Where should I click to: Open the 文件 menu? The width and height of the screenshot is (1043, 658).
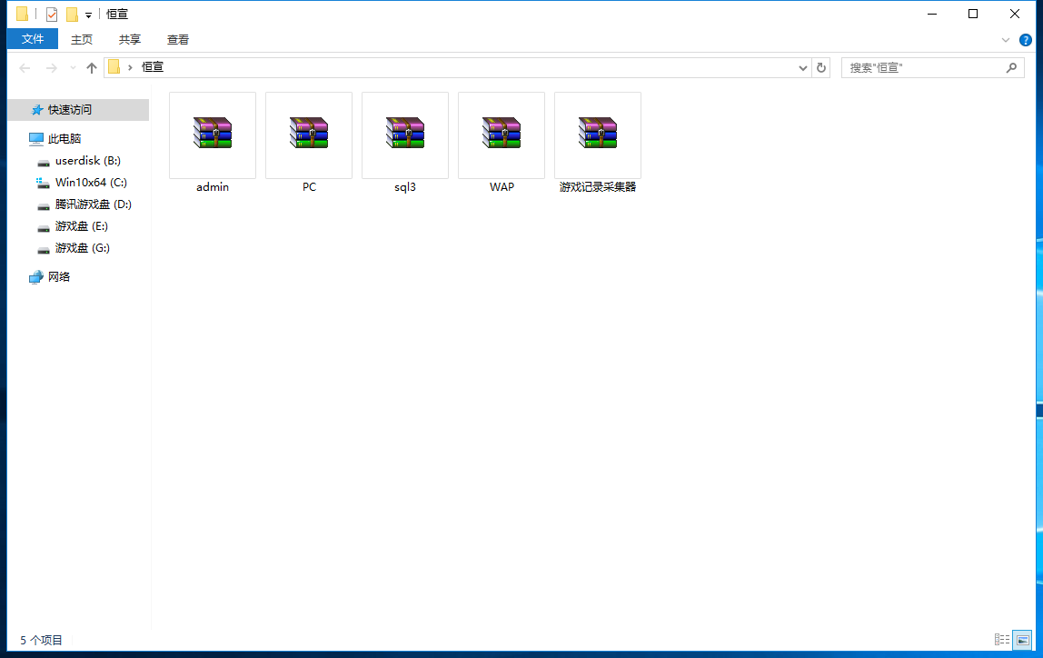(x=33, y=39)
